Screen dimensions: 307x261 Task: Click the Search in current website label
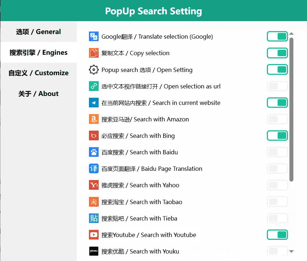[x=161, y=103]
